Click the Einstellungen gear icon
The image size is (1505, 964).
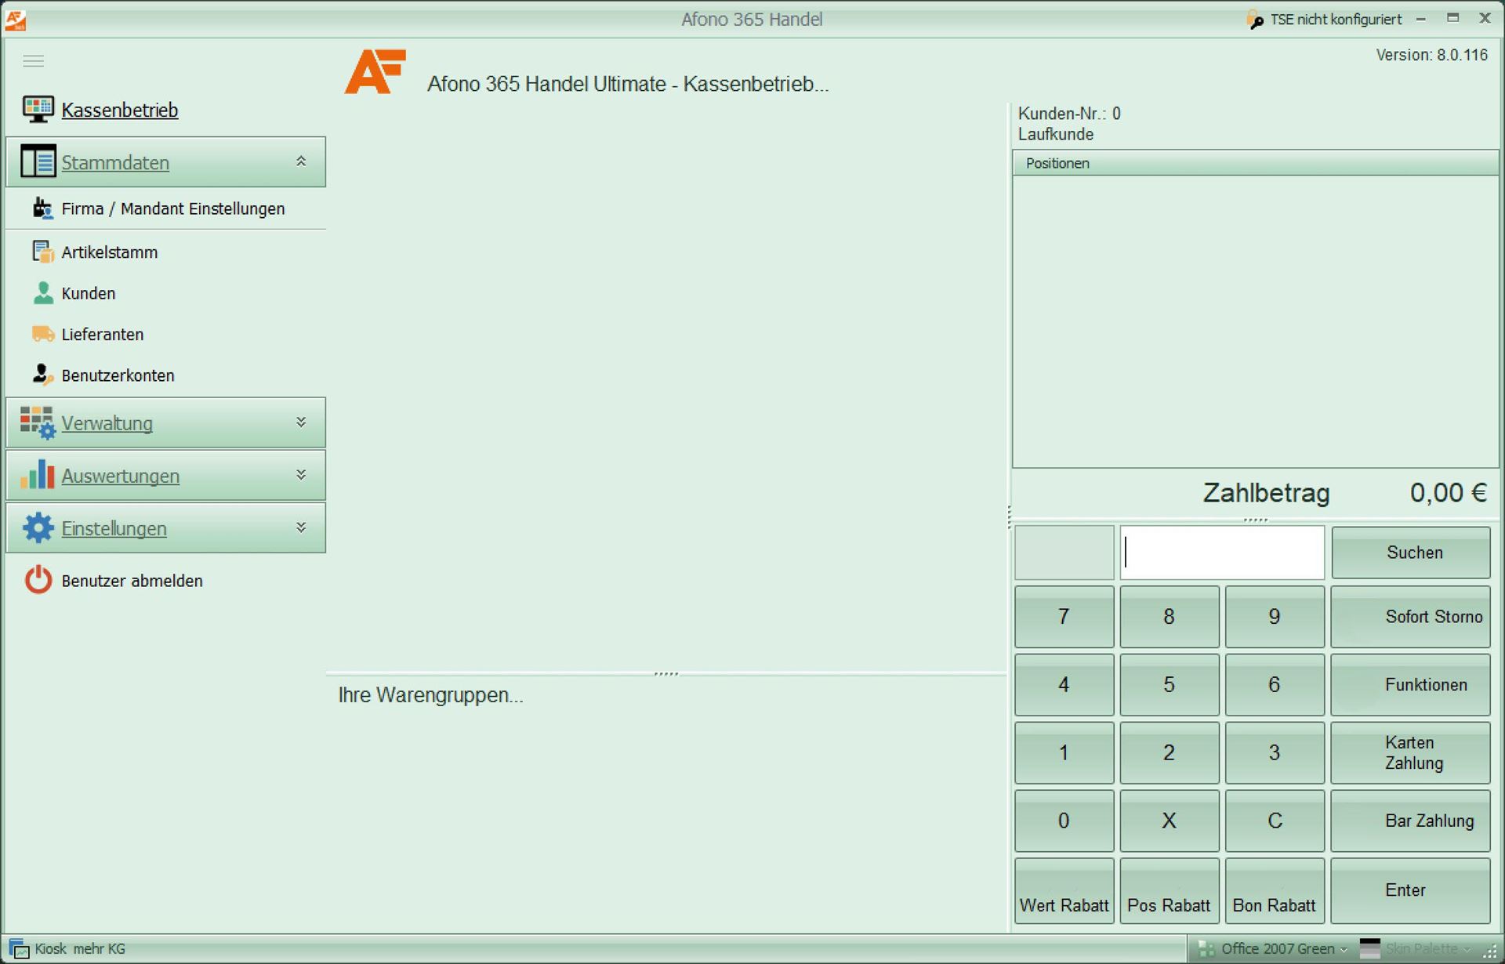[x=38, y=527]
